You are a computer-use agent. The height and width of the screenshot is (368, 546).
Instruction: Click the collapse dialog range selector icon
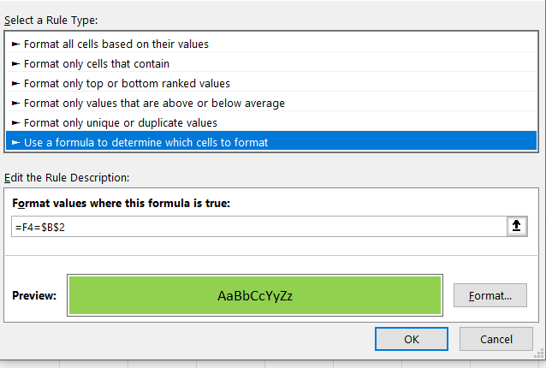click(516, 226)
